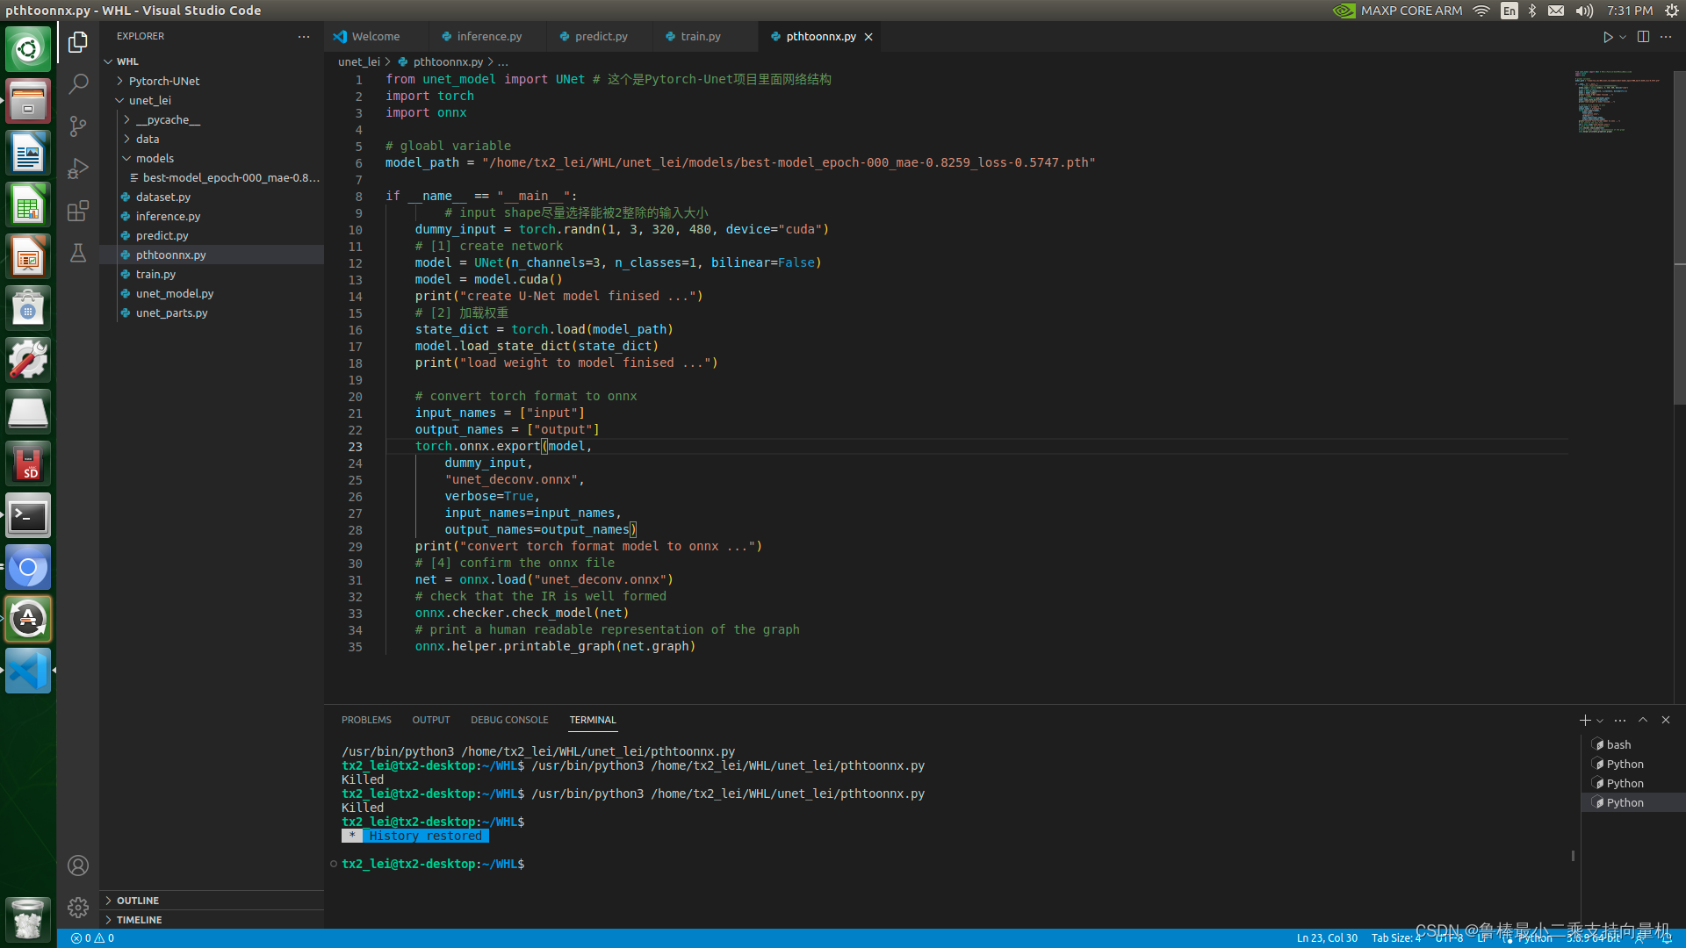Open the Extensions view
Image resolution: width=1686 pixels, height=948 pixels.
pyautogui.click(x=78, y=211)
